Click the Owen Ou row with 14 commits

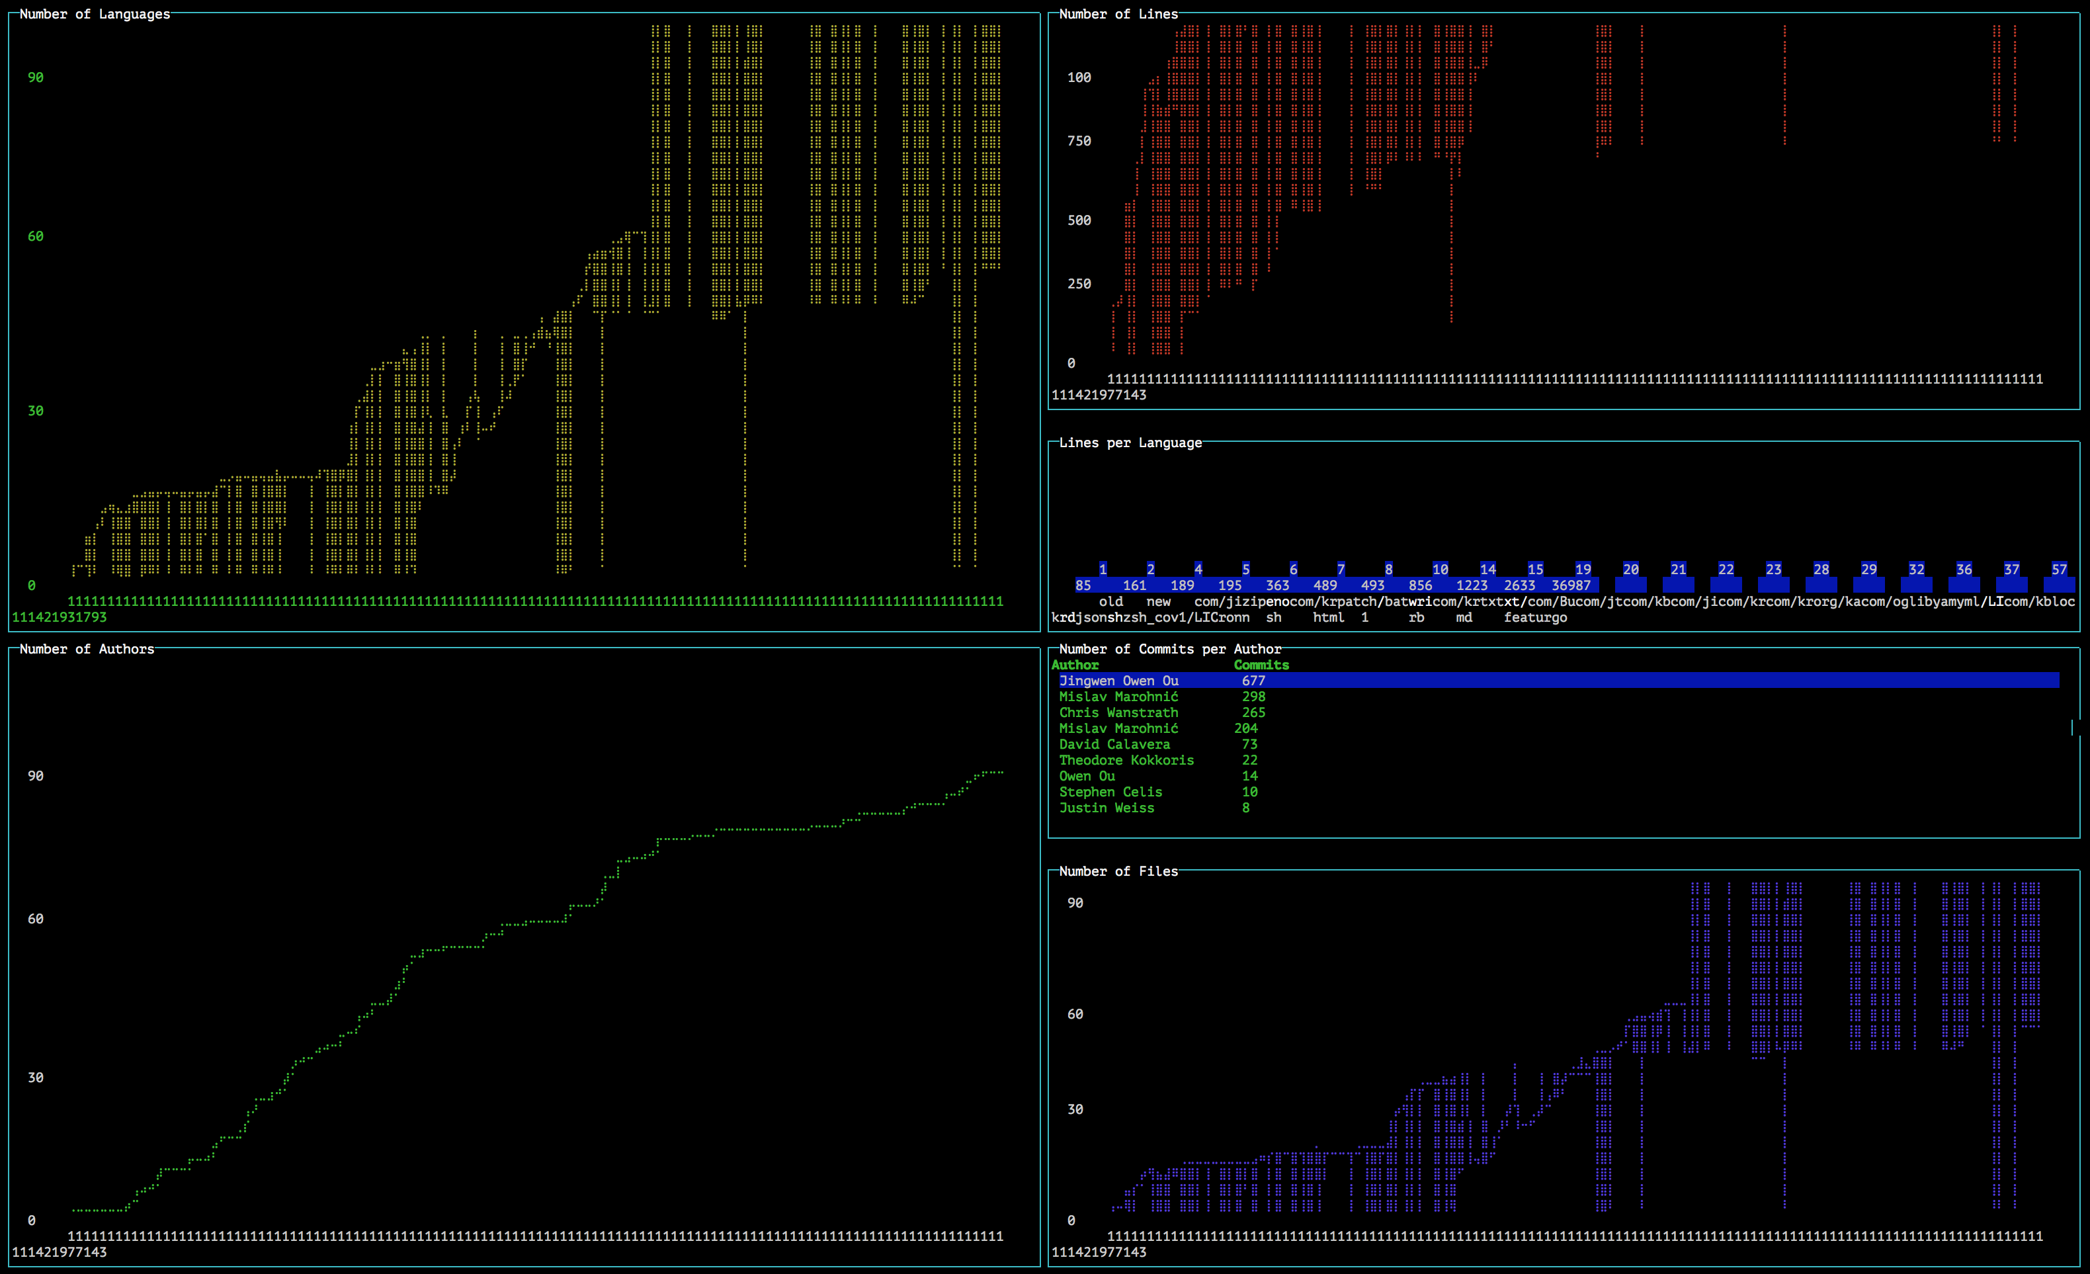tap(1087, 775)
